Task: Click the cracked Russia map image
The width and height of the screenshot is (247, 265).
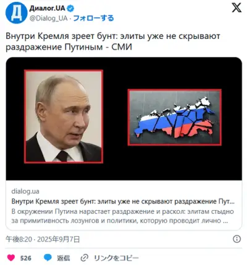Action: (x=175, y=117)
